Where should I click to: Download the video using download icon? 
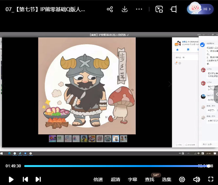[125, 9]
